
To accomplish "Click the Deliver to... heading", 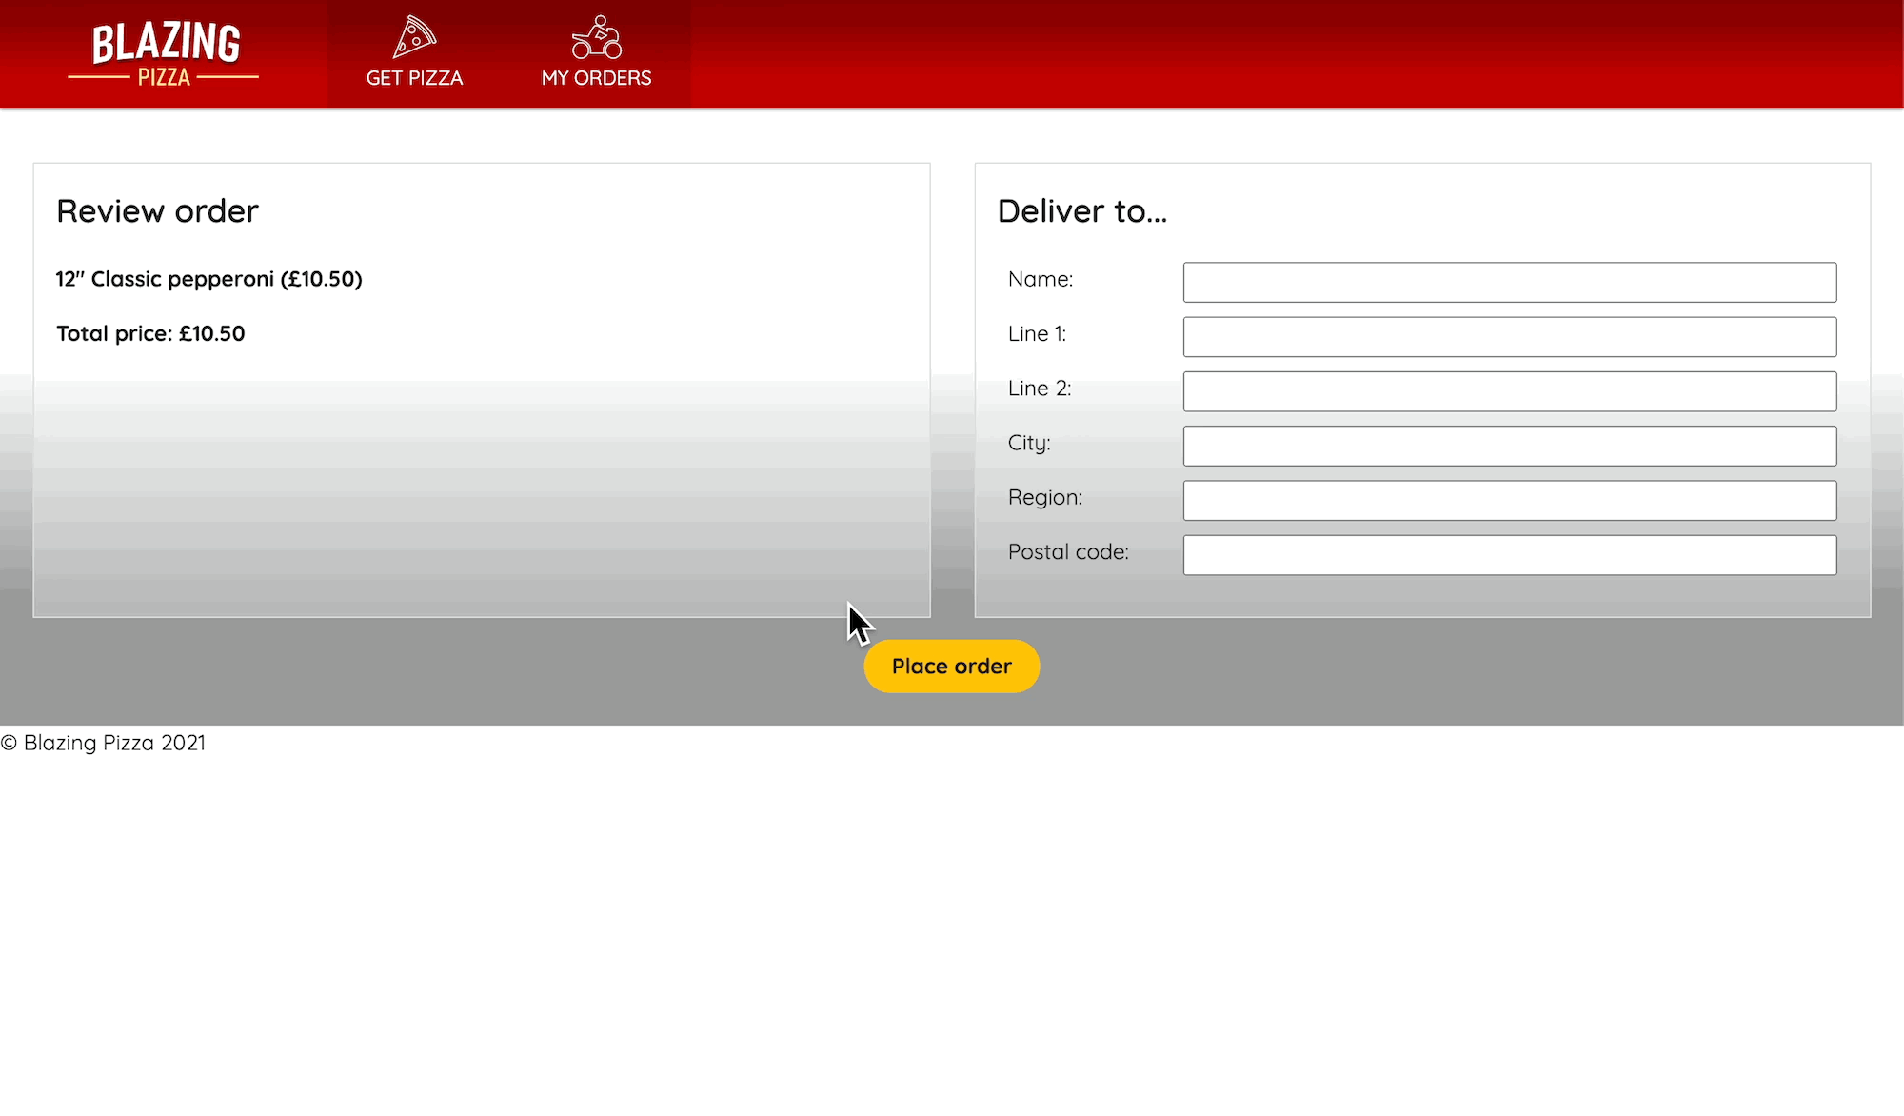I will pos(1082,211).
